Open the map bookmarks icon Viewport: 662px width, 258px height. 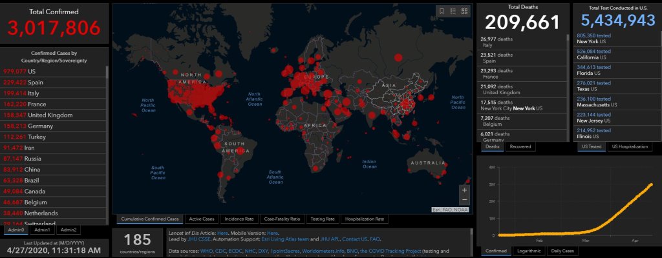pos(442,11)
